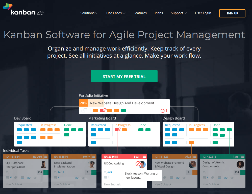Click the Block reason tooltip text
252x194 pixels.
(142, 175)
